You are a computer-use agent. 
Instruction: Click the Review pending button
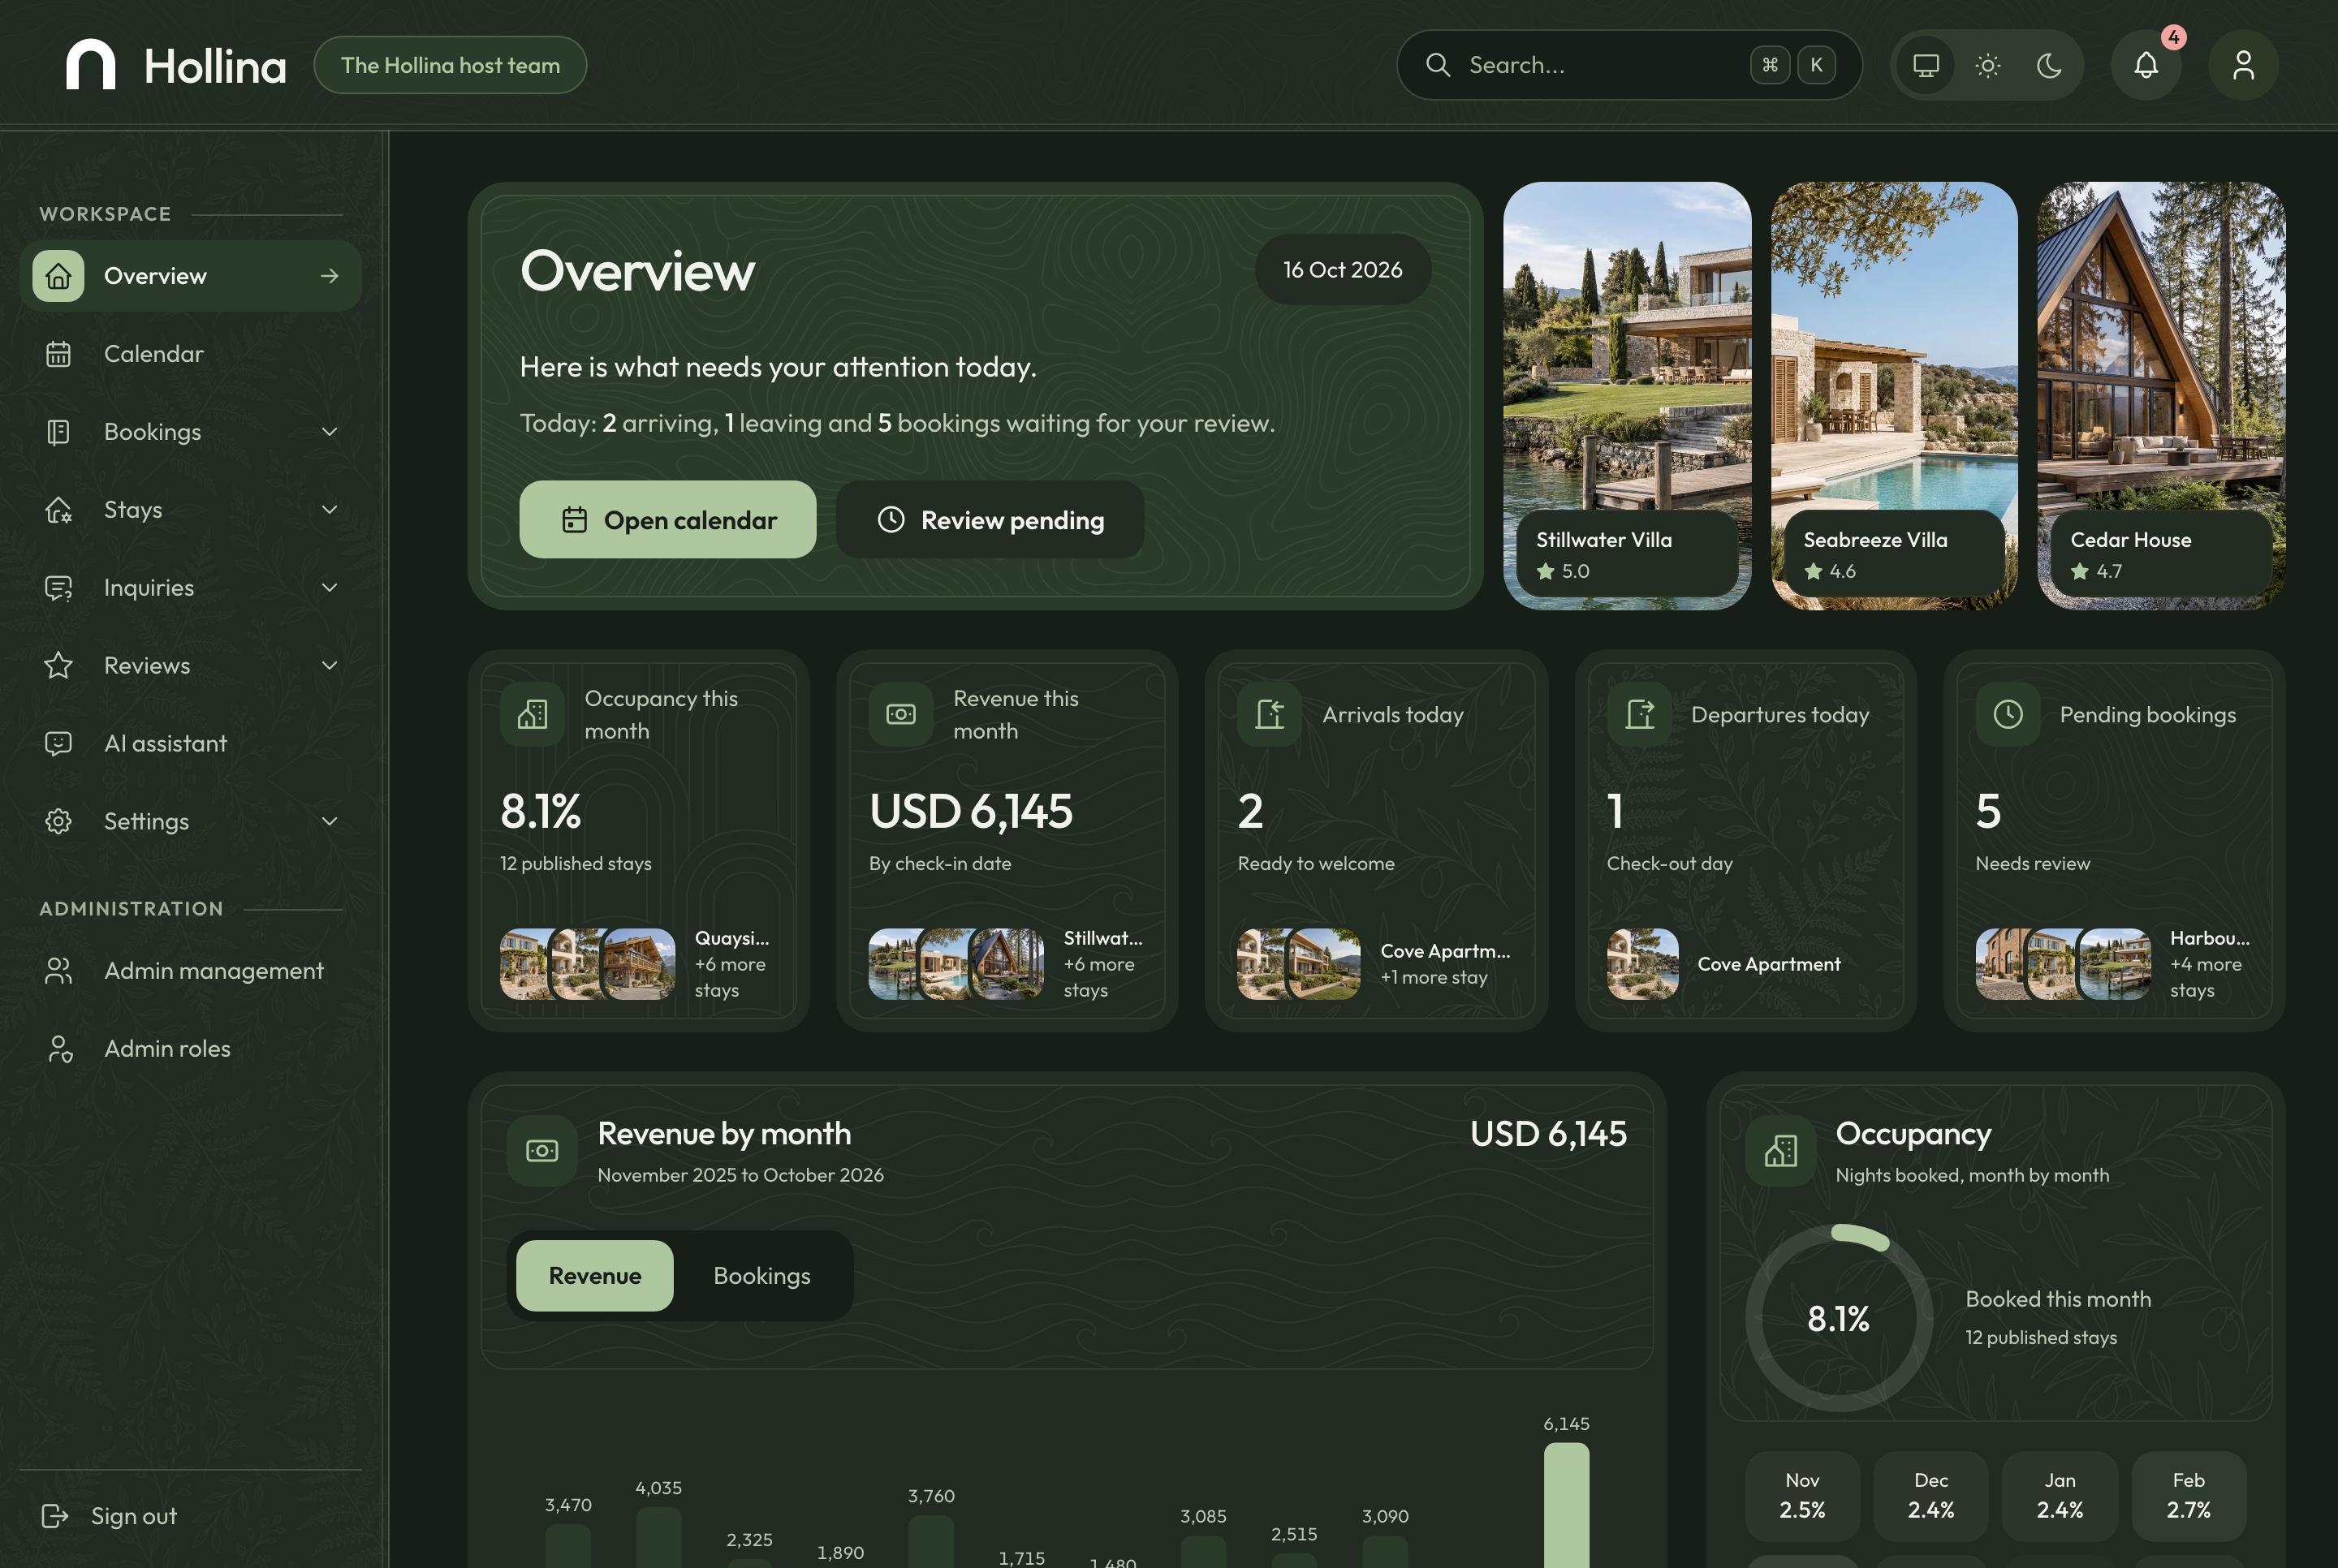coord(990,520)
